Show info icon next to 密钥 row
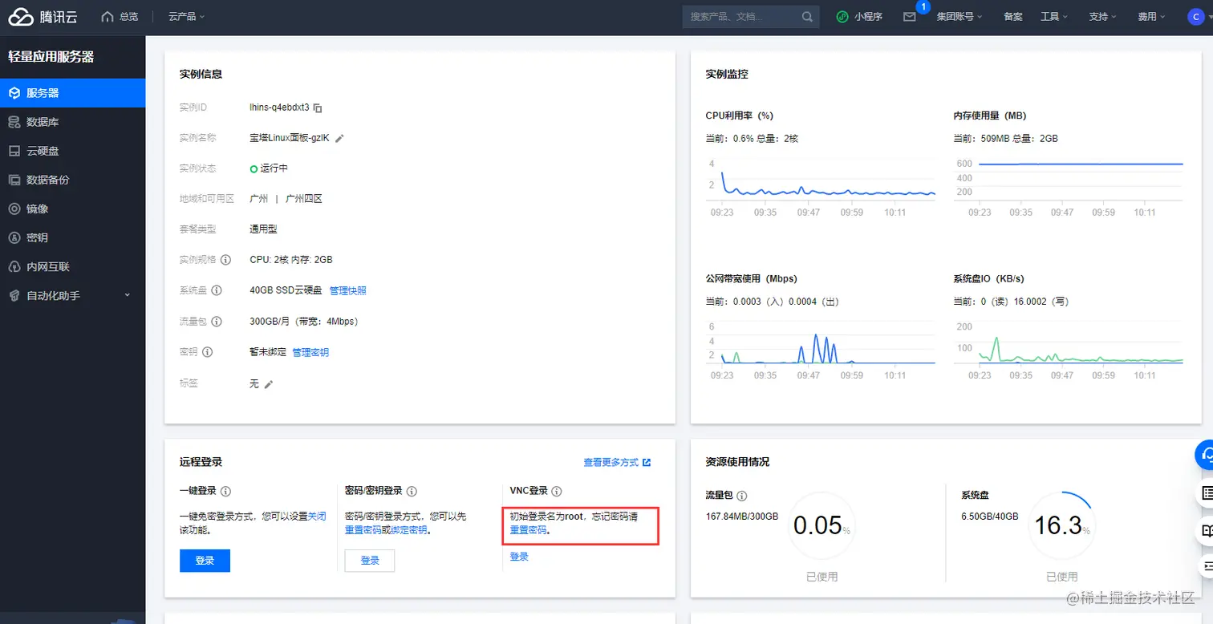 207,352
